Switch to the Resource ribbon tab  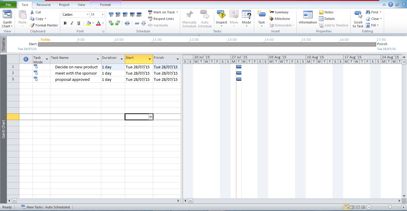pos(44,5)
